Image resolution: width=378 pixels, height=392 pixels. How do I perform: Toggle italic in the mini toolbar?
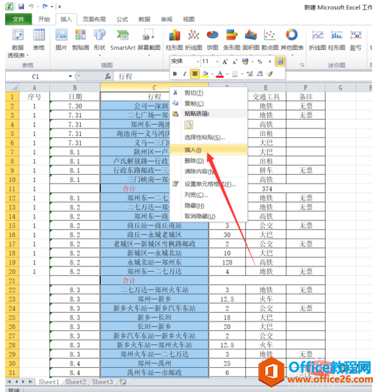point(184,73)
